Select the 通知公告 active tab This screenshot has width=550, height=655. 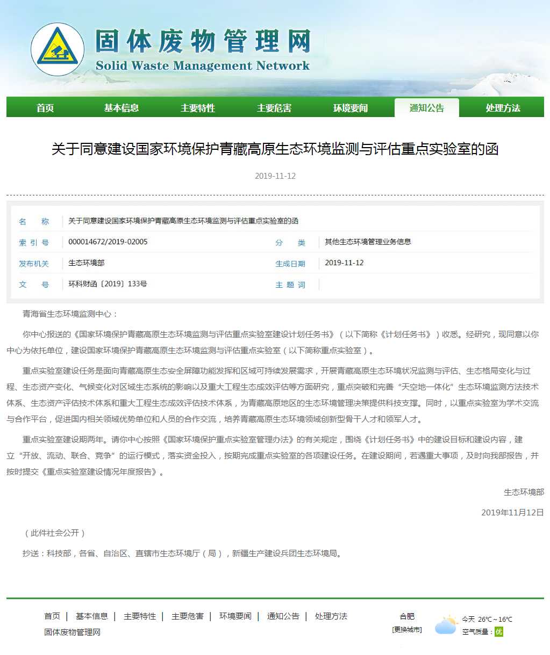coord(427,108)
